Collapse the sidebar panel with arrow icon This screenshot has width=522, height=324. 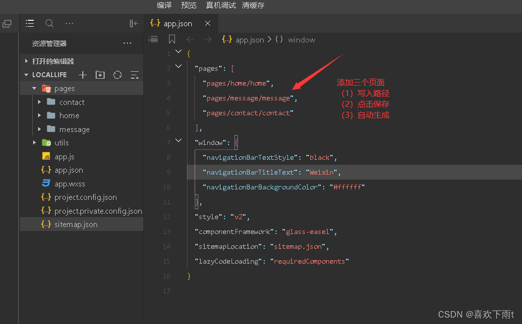tap(134, 23)
